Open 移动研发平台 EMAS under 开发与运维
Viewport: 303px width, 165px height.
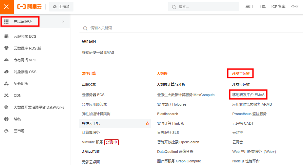click(x=248, y=95)
